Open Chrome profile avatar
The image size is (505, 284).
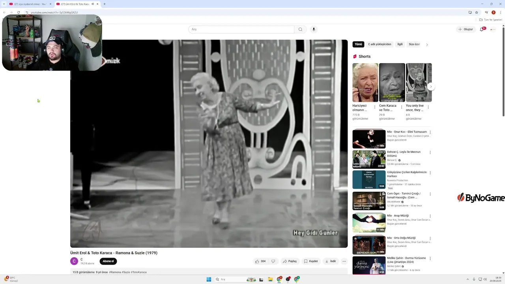(x=493, y=12)
